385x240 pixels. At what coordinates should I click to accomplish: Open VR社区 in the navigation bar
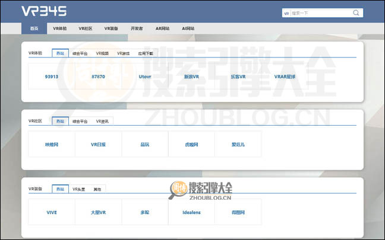click(x=86, y=28)
